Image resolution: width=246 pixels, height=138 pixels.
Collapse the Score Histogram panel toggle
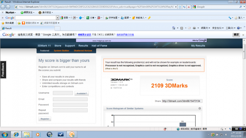coord(199,108)
